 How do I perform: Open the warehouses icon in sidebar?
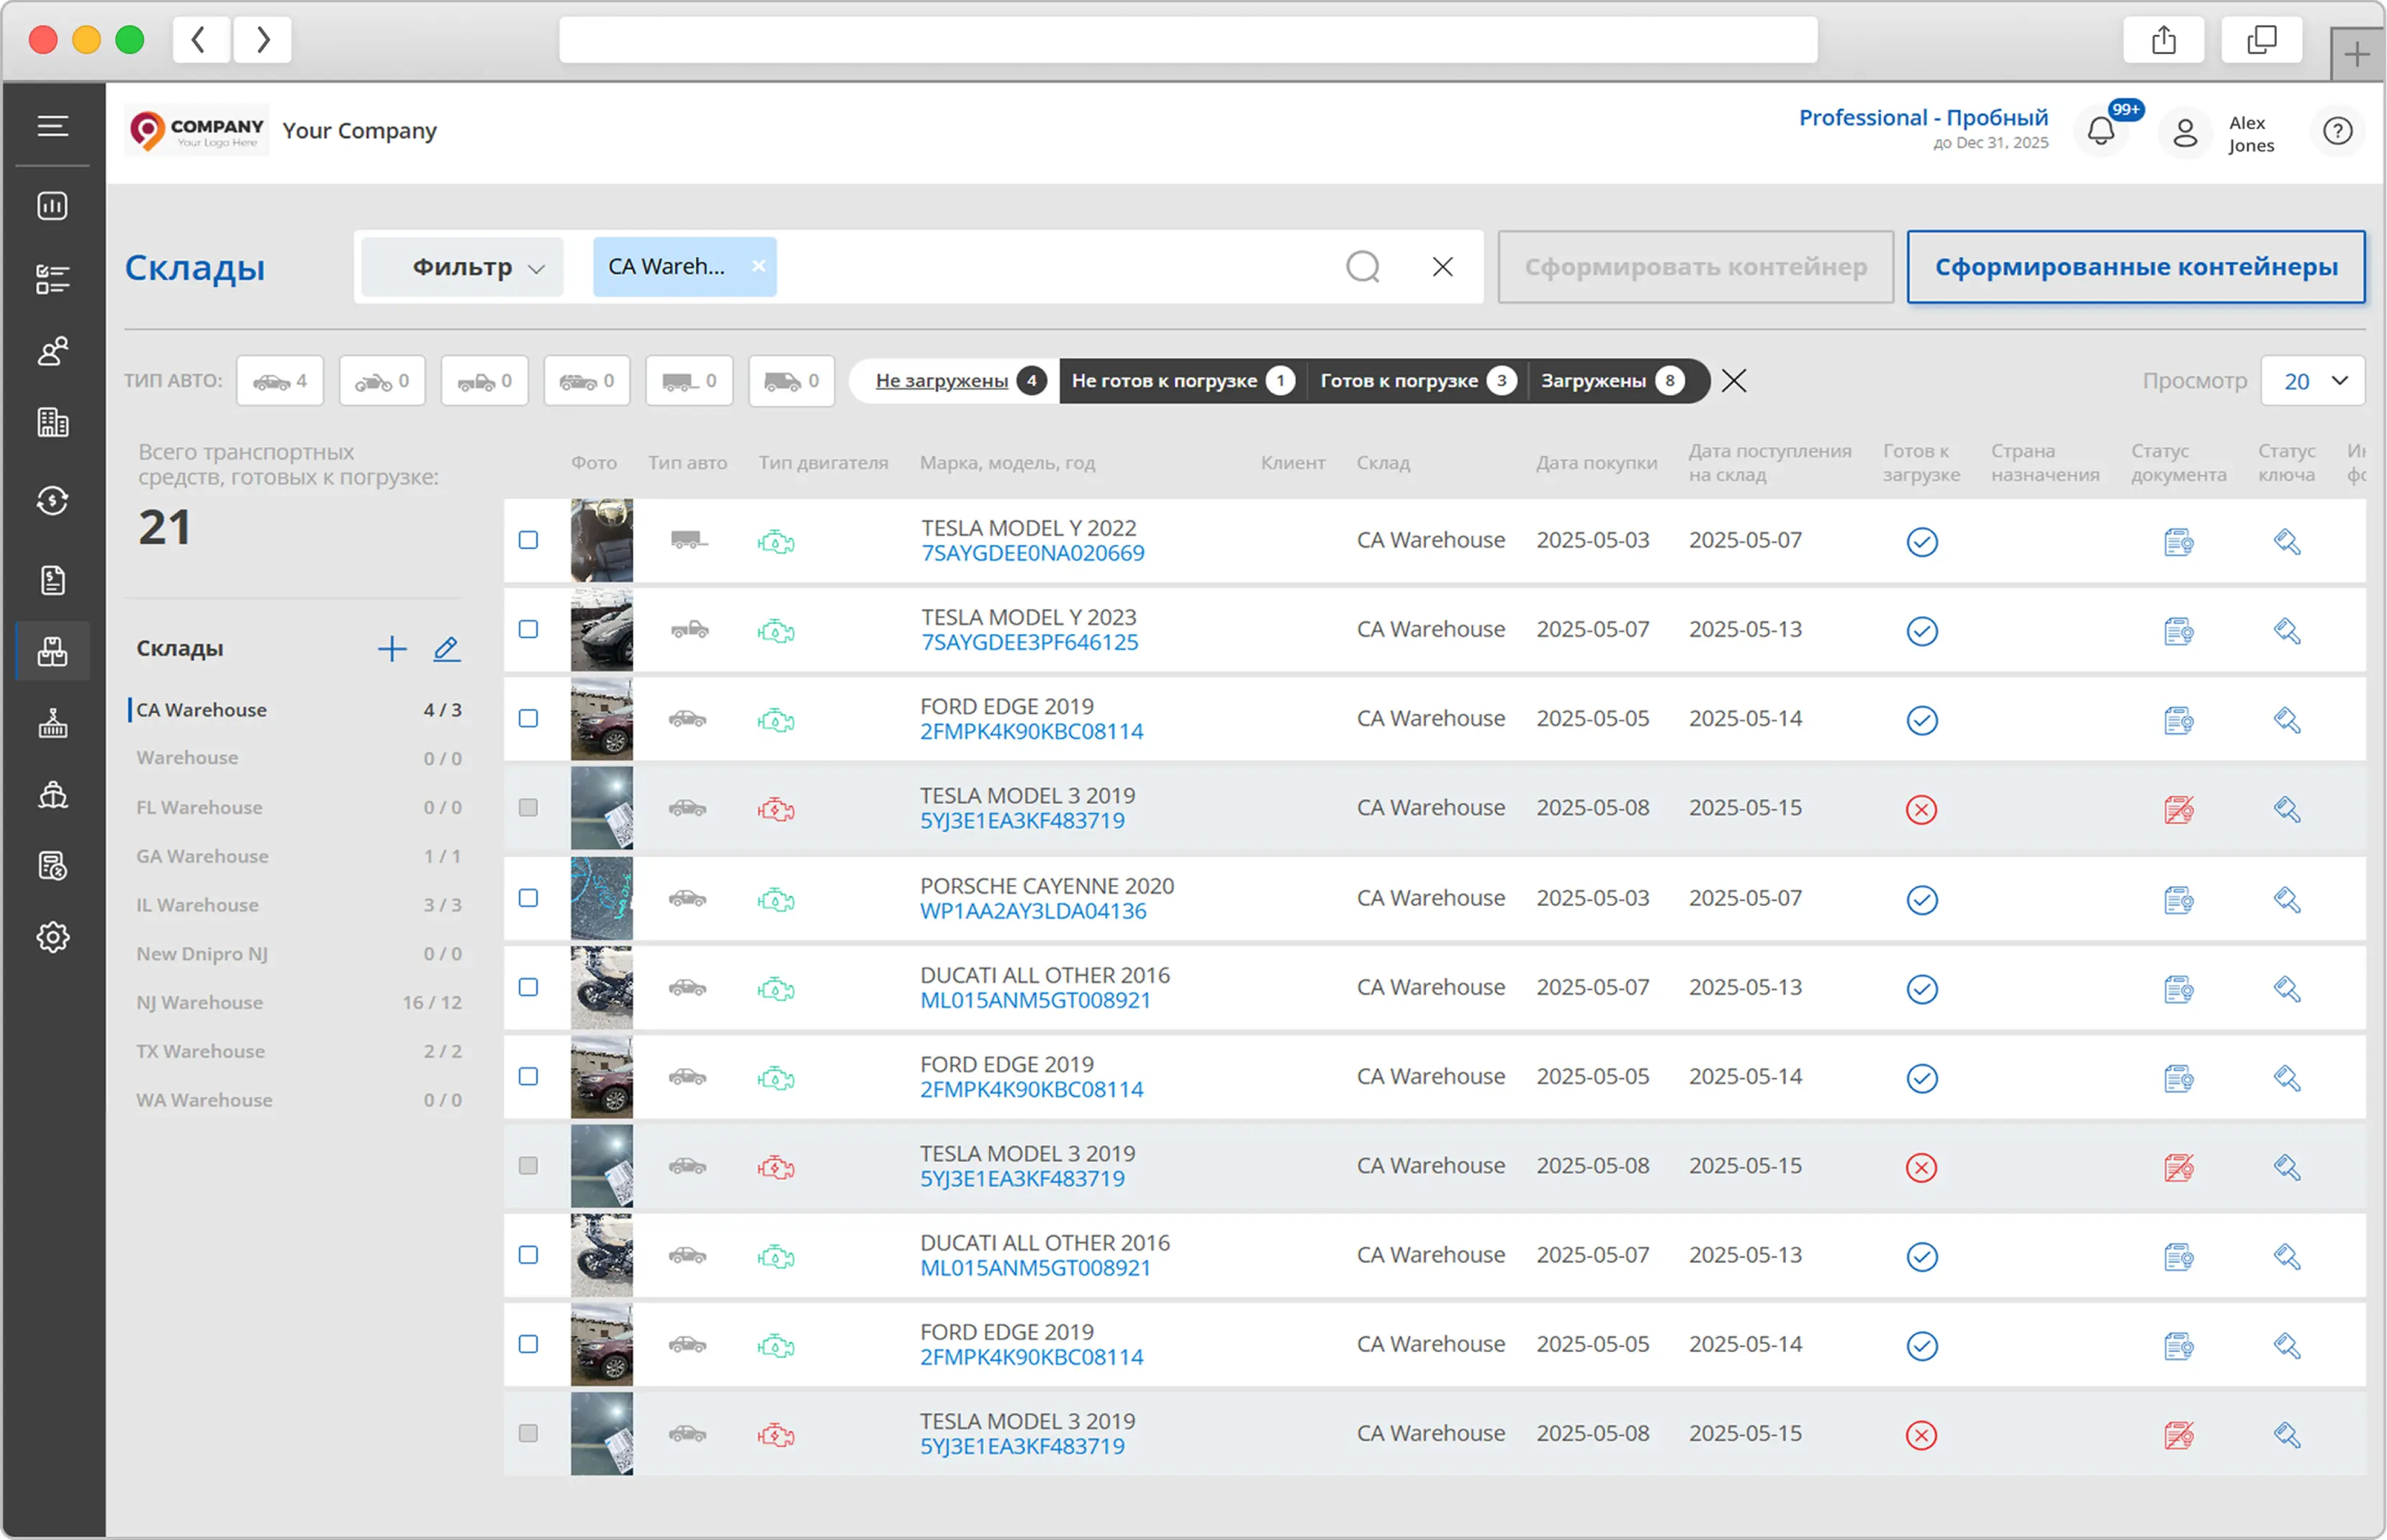[x=53, y=652]
